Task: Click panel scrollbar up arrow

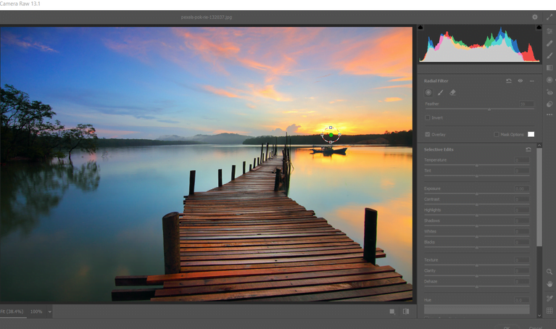Action: [x=539, y=146]
